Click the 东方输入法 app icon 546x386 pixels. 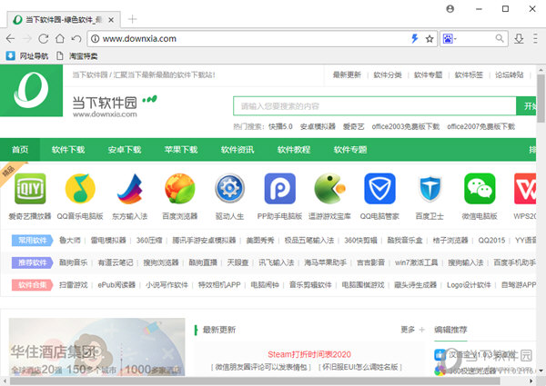[130, 189]
